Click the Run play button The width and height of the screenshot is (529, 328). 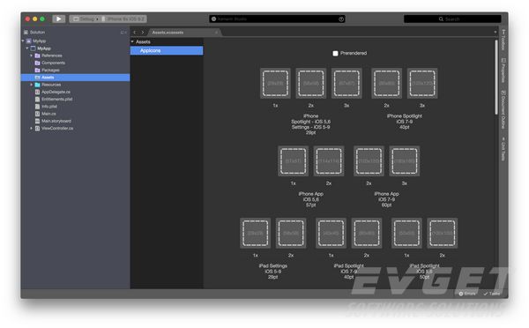59,19
